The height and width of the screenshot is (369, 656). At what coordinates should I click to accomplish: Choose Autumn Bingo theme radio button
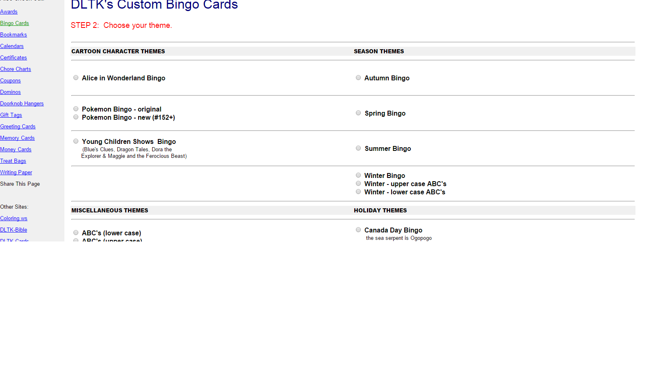[358, 77]
